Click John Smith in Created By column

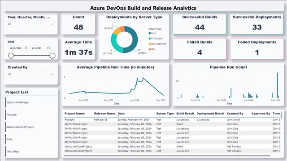[x=233, y=119]
